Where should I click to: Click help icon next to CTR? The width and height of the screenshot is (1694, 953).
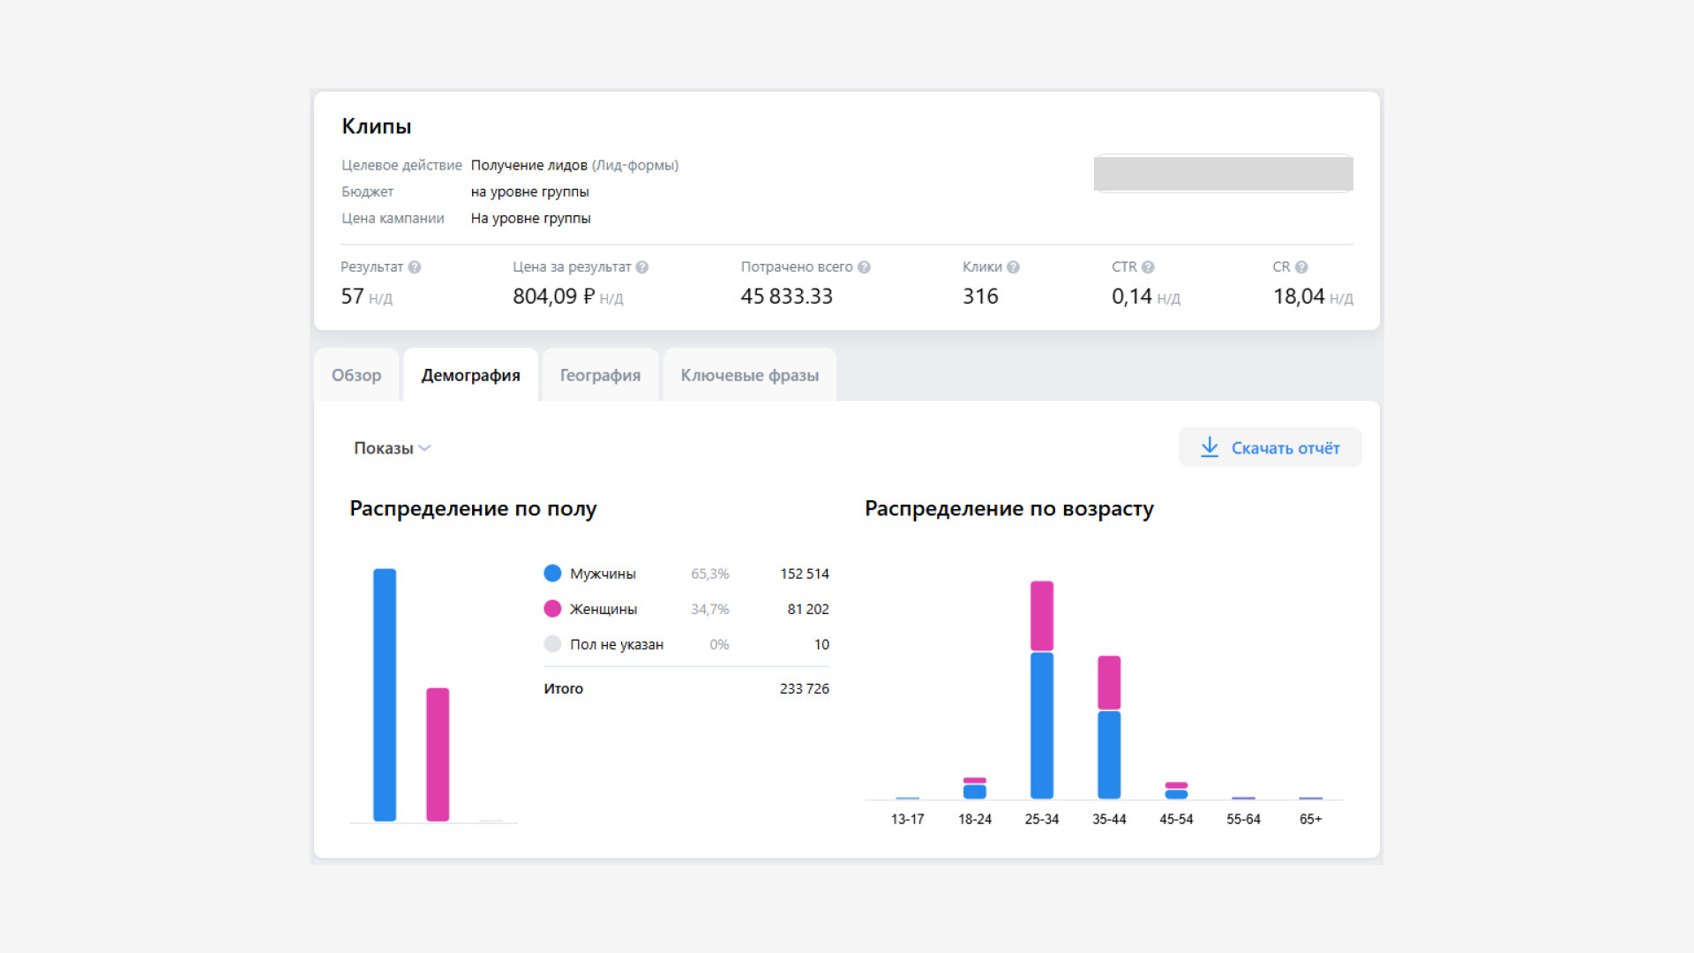(1148, 267)
